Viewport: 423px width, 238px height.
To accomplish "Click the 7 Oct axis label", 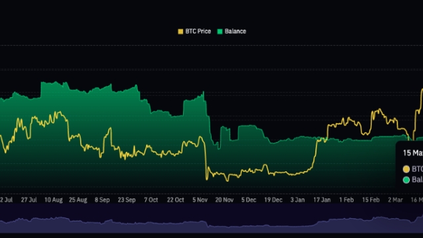I will tap(151, 200).
